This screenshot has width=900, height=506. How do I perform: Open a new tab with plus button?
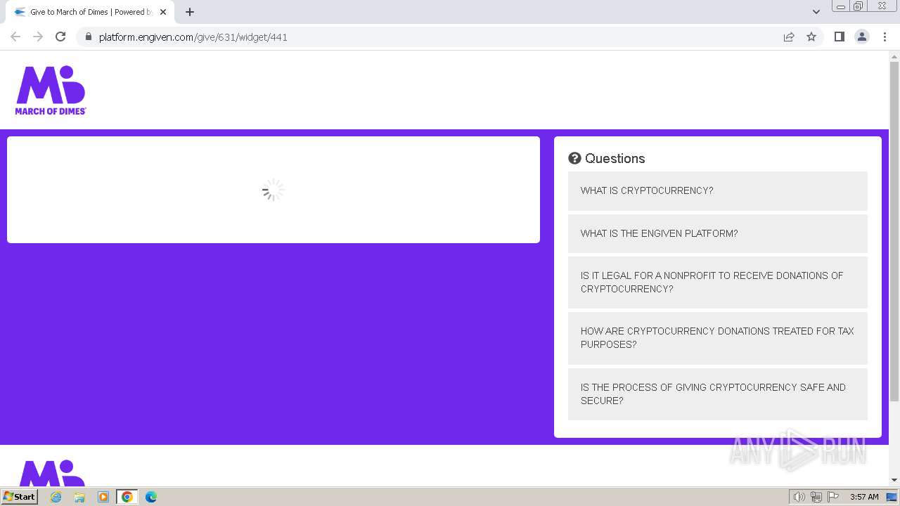[190, 12]
